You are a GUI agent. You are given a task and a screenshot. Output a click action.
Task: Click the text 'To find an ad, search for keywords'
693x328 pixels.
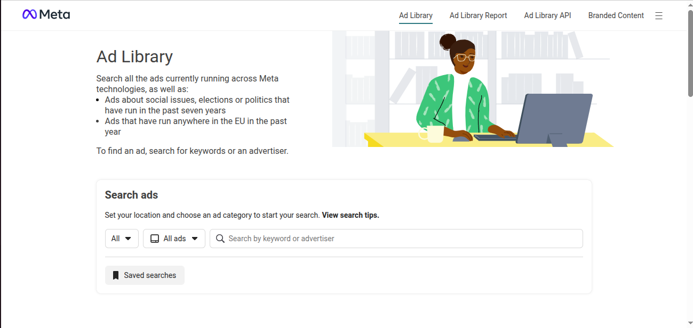coord(192,151)
